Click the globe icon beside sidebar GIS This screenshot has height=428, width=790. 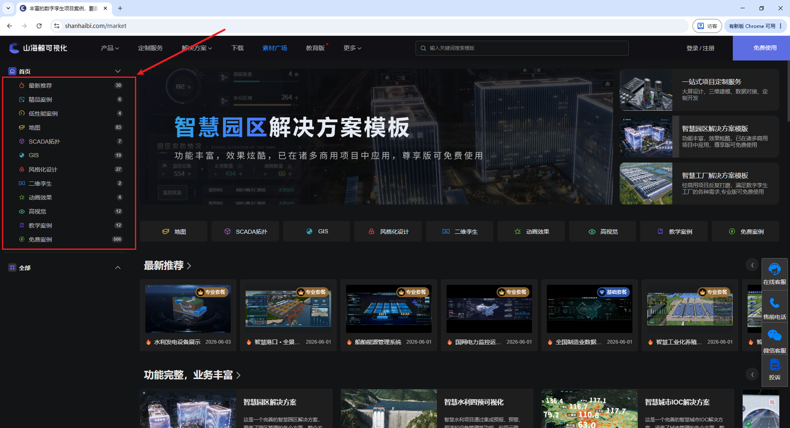click(x=22, y=155)
